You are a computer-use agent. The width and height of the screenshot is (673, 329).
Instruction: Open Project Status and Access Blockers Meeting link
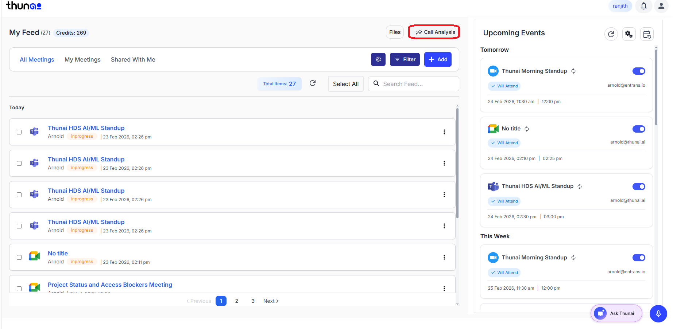point(110,285)
